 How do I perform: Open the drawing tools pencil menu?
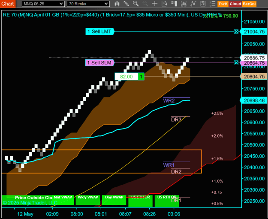pyautogui.click(x=126, y=3)
